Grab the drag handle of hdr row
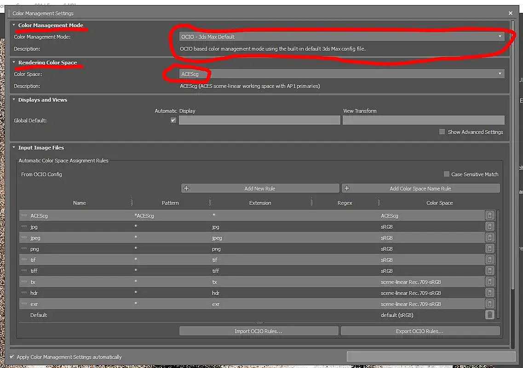Screen dimensions: 523x368 [24, 293]
